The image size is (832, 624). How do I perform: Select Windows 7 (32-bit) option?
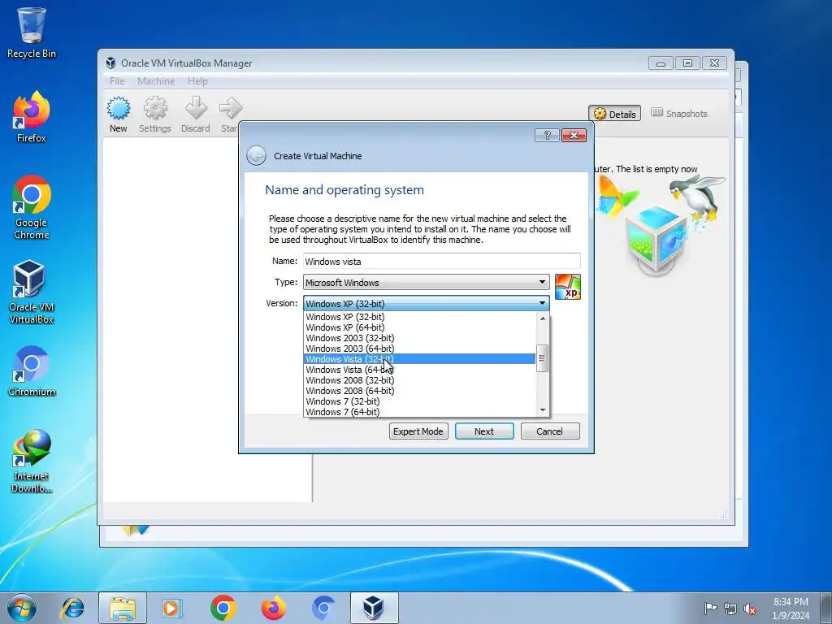coord(420,401)
